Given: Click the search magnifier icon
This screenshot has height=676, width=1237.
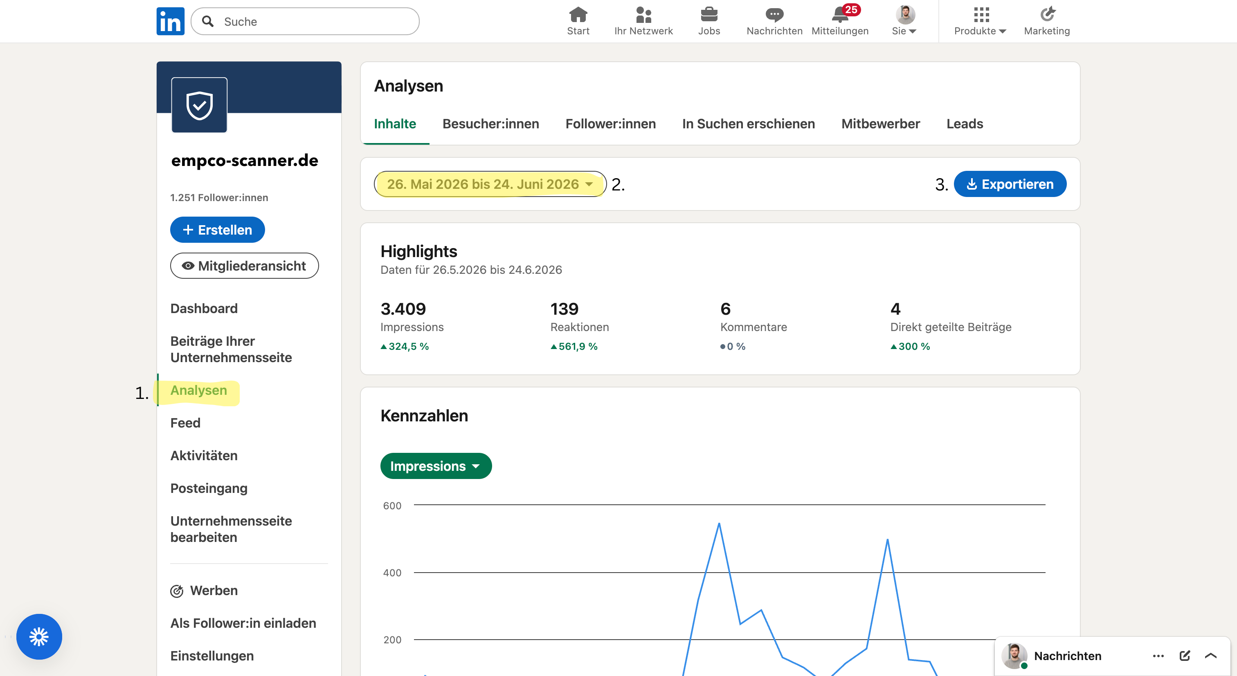Looking at the screenshot, I should (207, 21).
